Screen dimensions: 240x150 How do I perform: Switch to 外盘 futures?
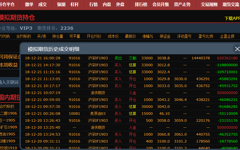[x=120, y=5]
